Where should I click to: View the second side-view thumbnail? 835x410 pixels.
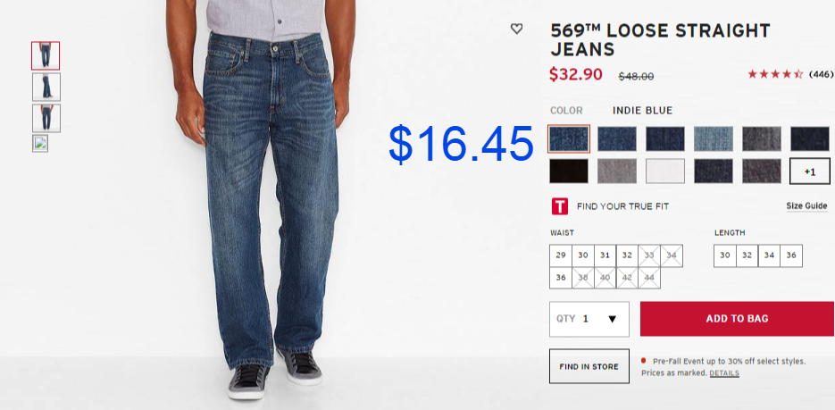(46, 88)
